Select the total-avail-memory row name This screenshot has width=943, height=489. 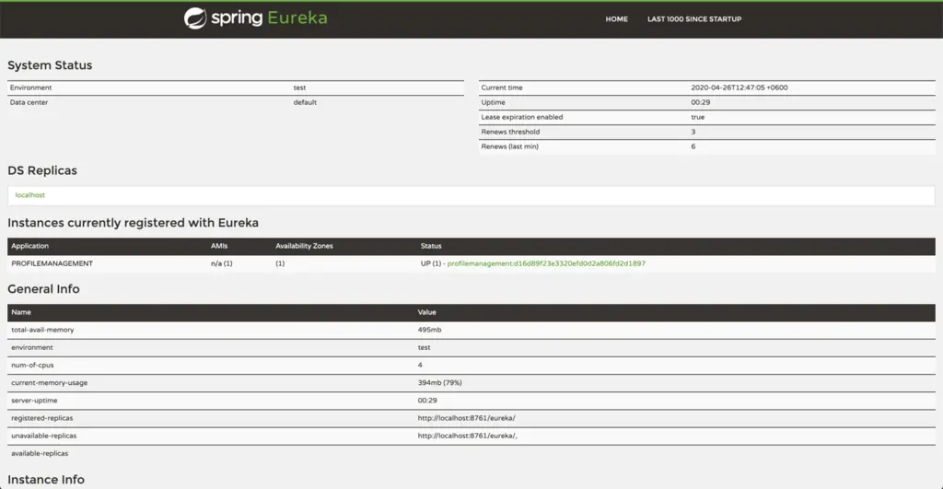(42, 331)
